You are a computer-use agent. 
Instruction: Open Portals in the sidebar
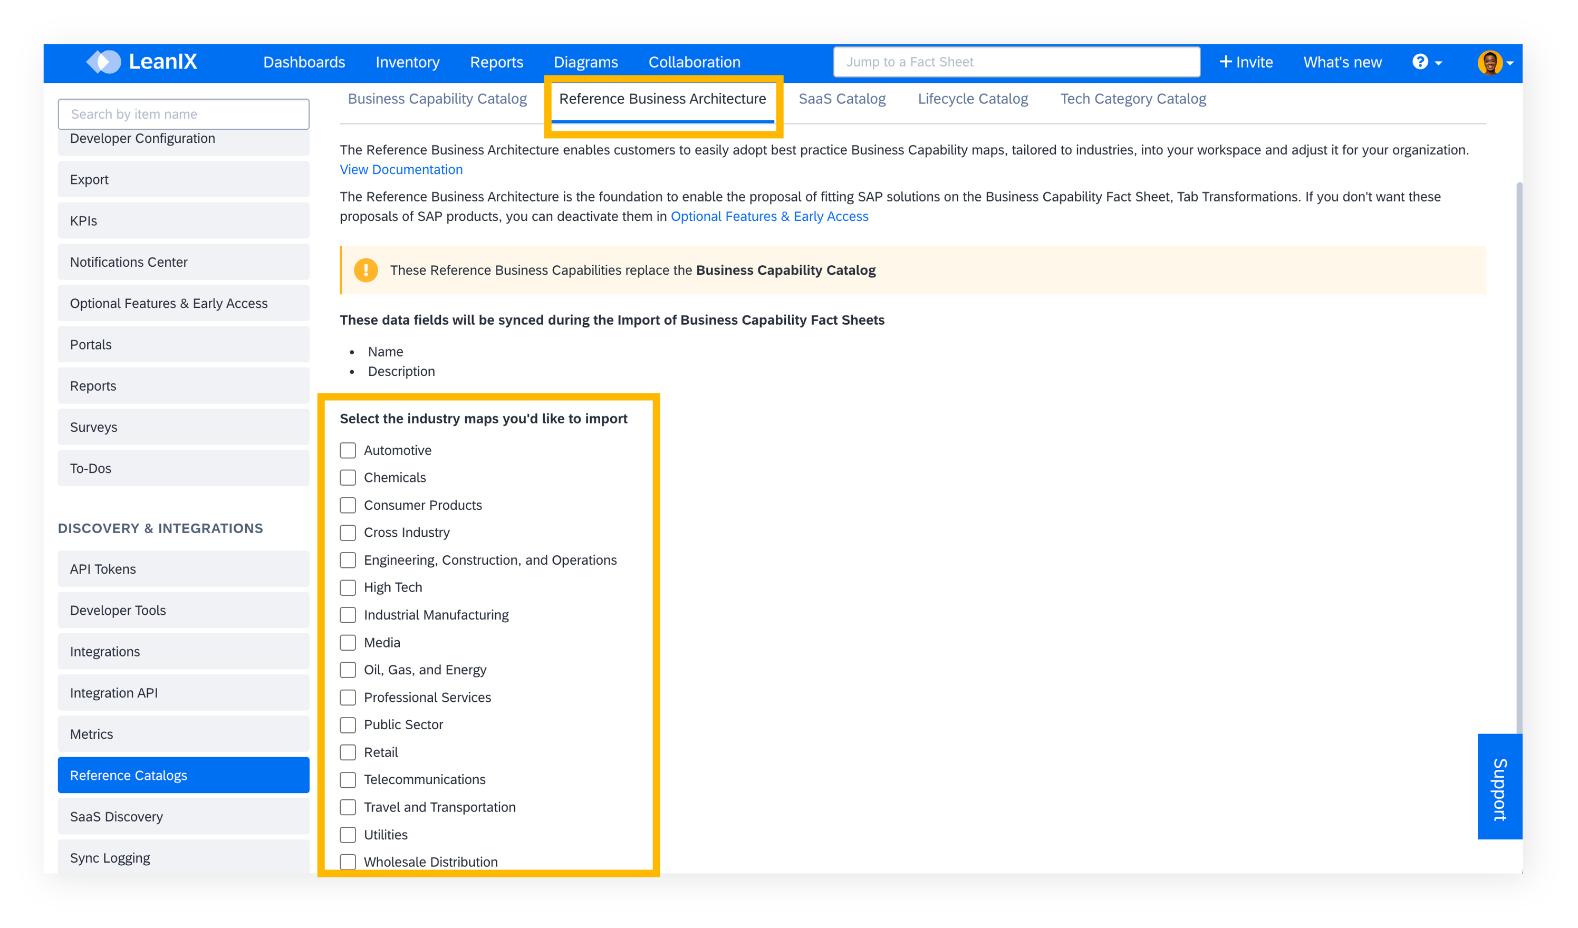[184, 345]
